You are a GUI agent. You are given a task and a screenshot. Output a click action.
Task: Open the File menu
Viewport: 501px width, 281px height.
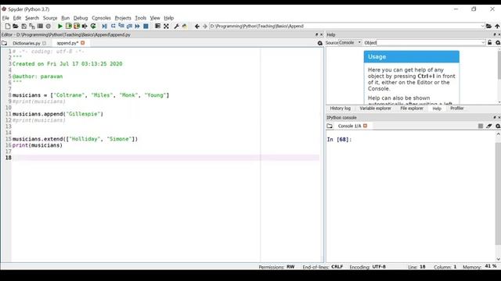coord(5,18)
